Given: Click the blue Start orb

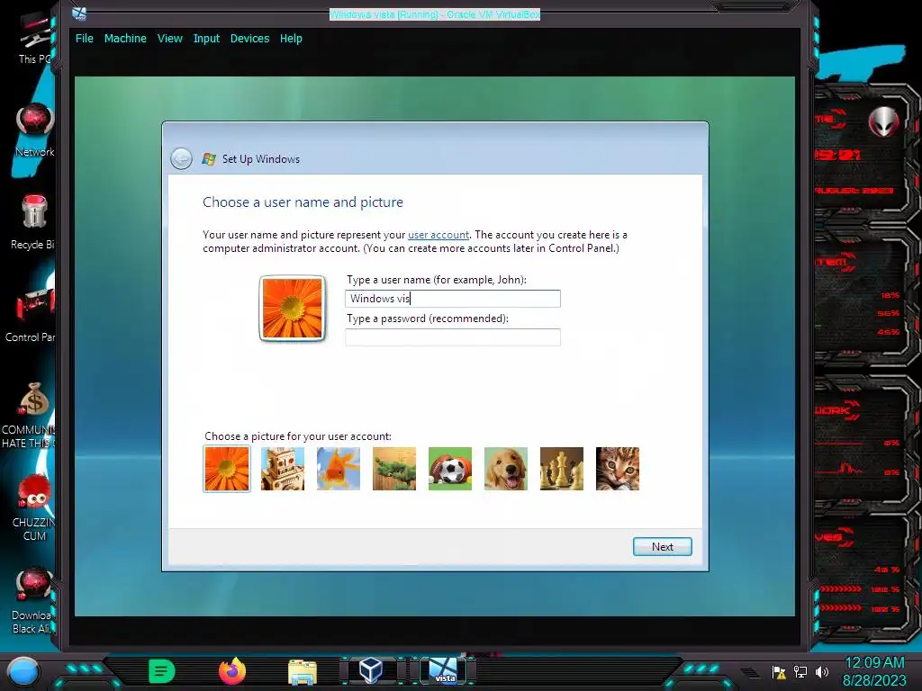Looking at the screenshot, I should tap(23, 671).
